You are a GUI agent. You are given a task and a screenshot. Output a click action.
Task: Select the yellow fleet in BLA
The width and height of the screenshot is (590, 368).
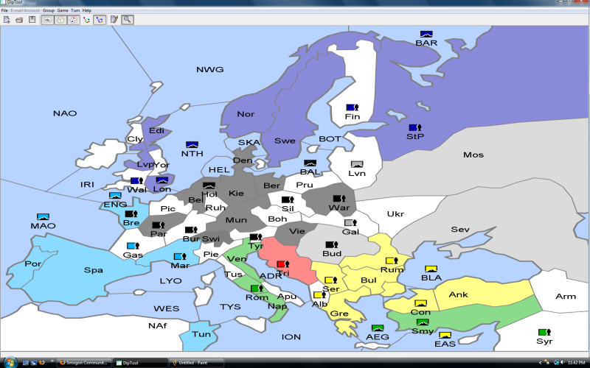pos(431,269)
